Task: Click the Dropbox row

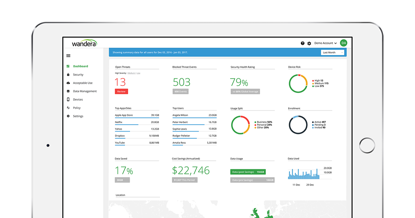Action: pos(137,136)
